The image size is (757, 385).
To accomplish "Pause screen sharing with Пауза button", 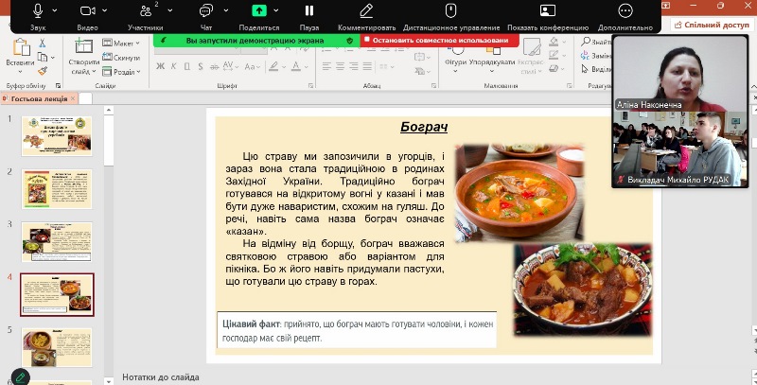I will click(308, 10).
